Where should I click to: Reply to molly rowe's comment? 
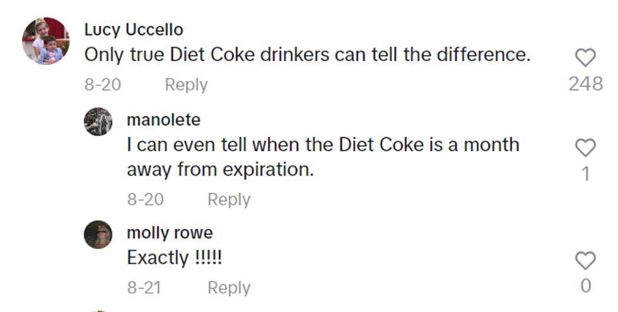coord(229,287)
